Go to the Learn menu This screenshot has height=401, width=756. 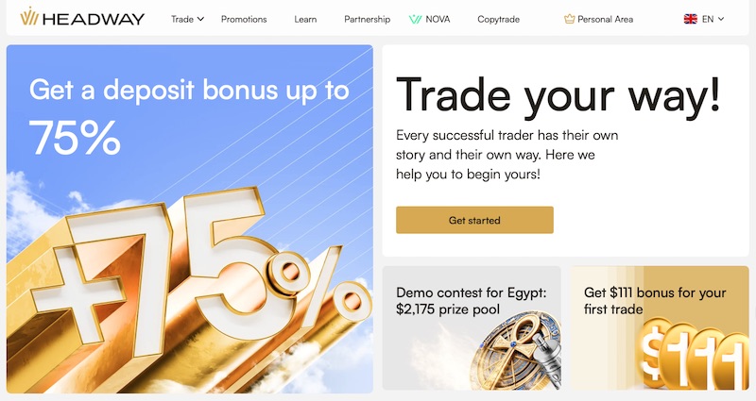[305, 19]
